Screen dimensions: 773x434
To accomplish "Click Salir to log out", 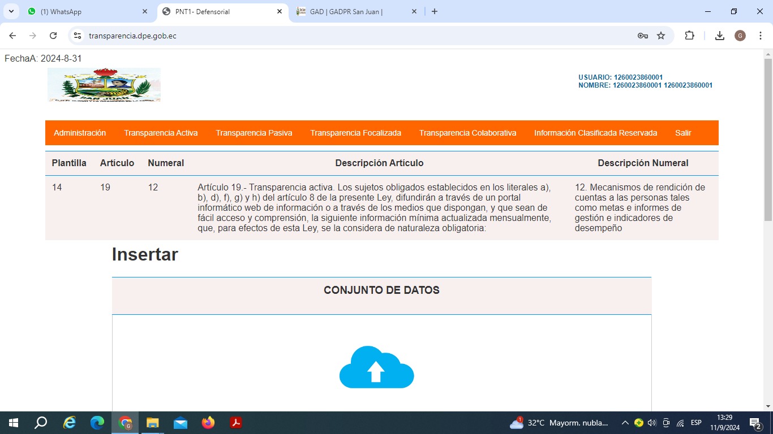I will coord(683,133).
